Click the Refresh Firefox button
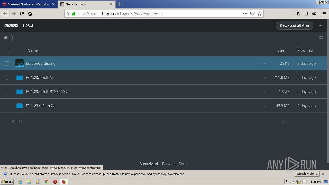This screenshot has width=329, height=185. 307,174
